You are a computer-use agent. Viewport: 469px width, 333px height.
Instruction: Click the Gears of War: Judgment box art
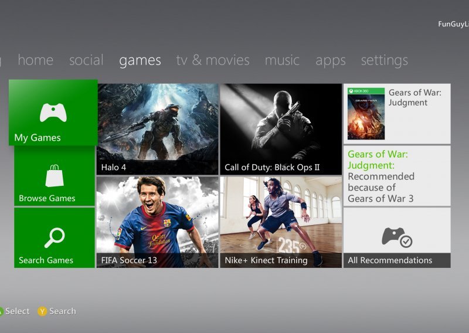coord(366,114)
